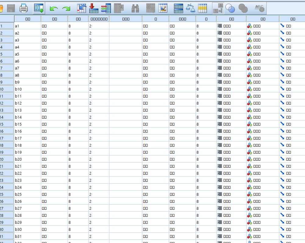Click the Weight Cases scales icon

click(190, 8)
